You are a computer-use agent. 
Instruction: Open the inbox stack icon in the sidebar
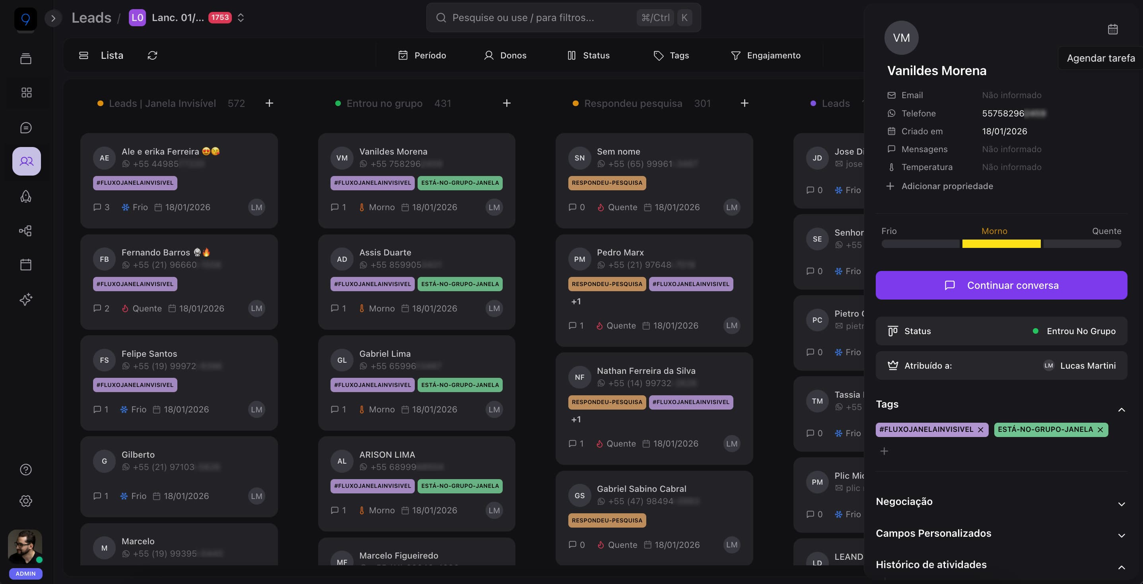click(26, 58)
